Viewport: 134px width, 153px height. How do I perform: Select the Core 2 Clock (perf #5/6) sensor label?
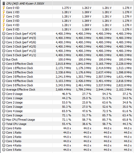point(21,42)
